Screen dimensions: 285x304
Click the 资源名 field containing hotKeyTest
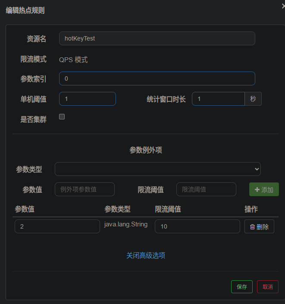tap(157, 38)
